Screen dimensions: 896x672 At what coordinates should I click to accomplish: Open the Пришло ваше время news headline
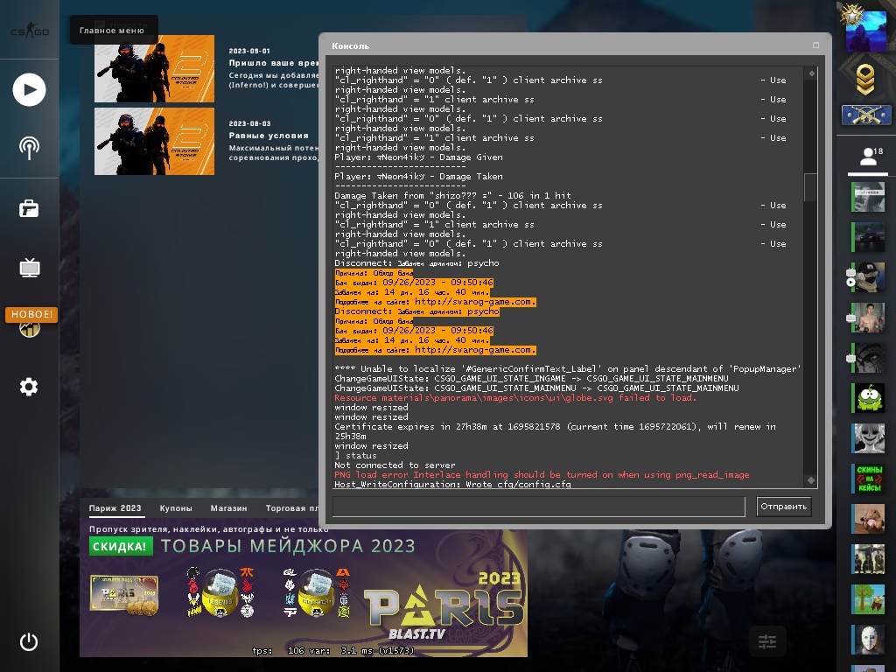274,63
